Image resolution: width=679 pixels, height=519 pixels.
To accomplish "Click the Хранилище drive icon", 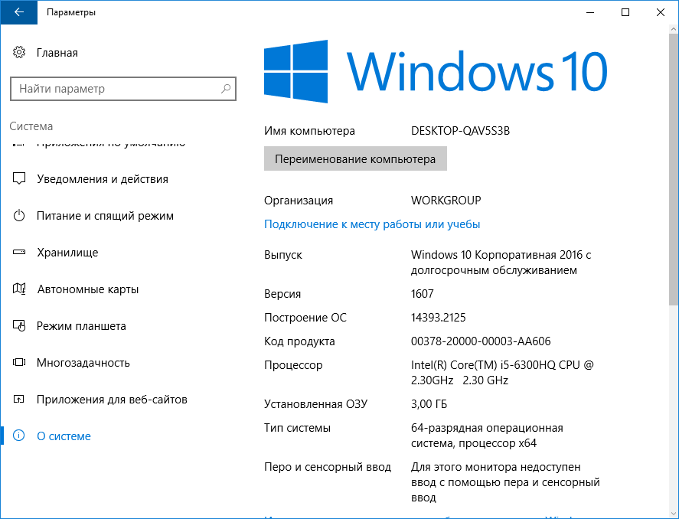I will click(20, 253).
